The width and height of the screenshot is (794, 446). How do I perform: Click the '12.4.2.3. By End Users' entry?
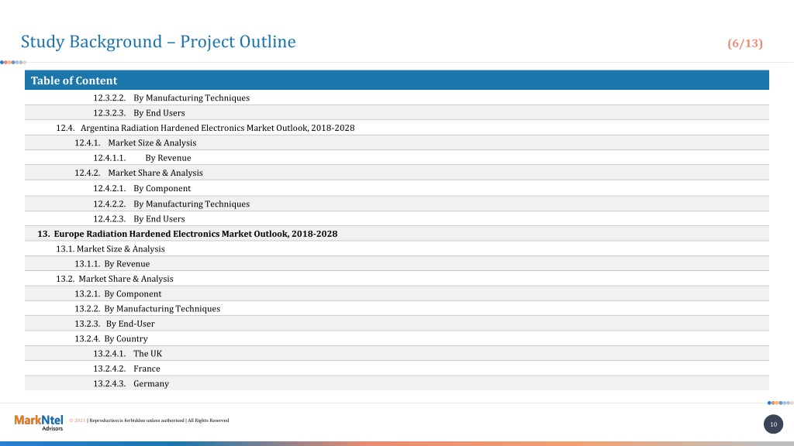(x=139, y=219)
